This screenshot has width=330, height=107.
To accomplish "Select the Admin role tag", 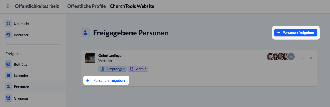I will click(x=138, y=69).
